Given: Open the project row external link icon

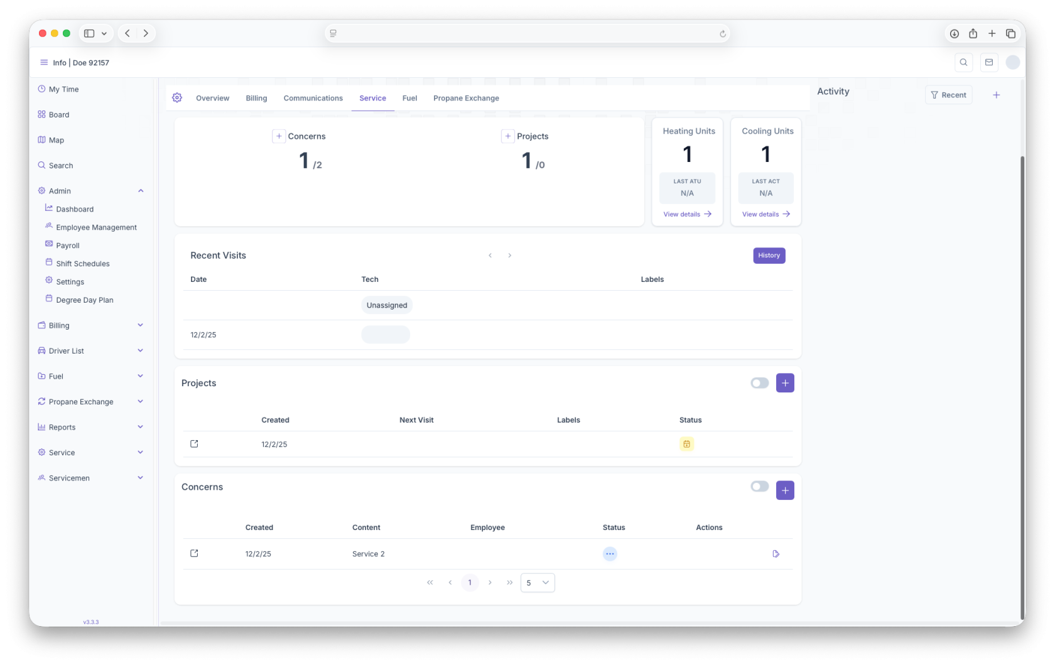Looking at the screenshot, I should point(194,444).
